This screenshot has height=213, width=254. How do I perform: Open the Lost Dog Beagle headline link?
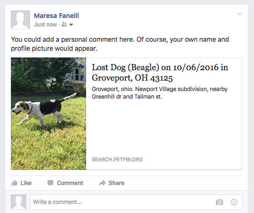[x=160, y=73]
